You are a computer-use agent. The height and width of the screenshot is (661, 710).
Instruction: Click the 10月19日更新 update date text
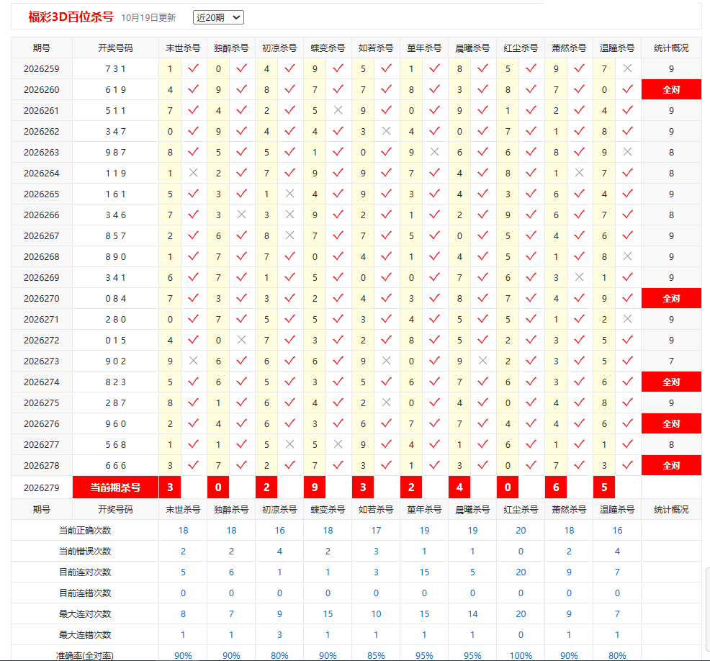[x=148, y=18]
